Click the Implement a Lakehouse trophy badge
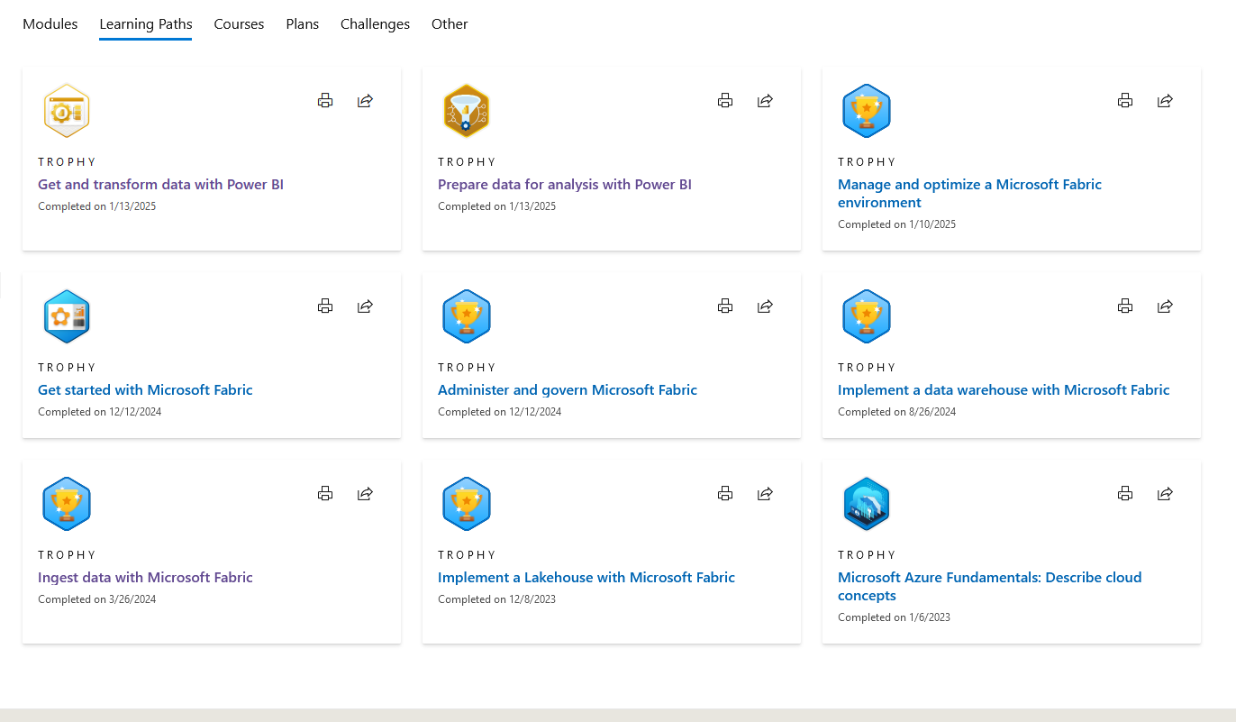This screenshot has height=722, width=1236. click(x=467, y=504)
